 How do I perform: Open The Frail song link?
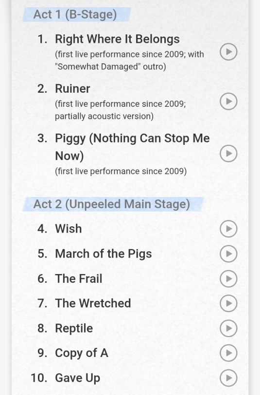(79, 278)
